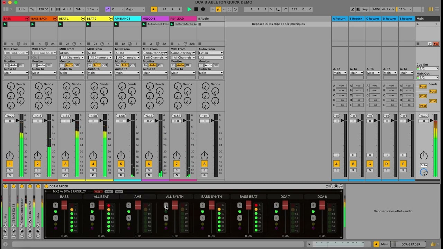Unfold BASS group track arrow

[27, 19]
